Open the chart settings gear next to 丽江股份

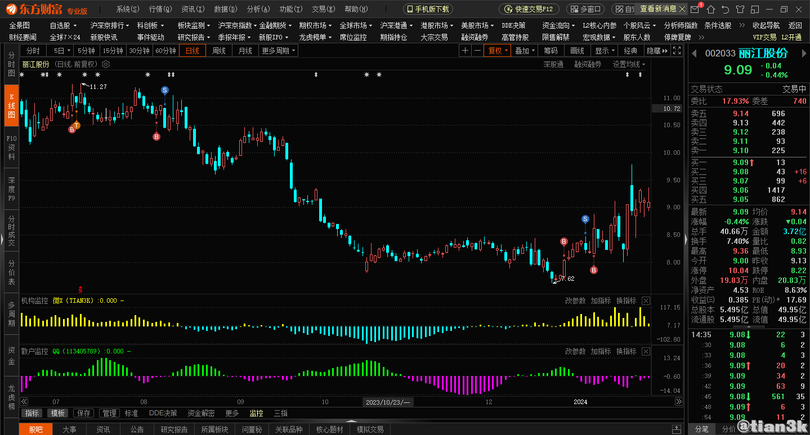tap(106, 64)
